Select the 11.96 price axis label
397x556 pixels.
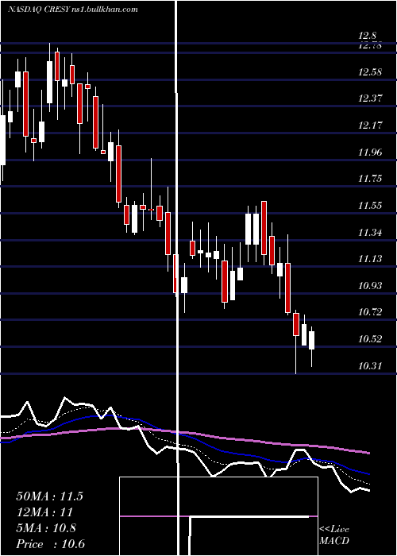[370, 153]
